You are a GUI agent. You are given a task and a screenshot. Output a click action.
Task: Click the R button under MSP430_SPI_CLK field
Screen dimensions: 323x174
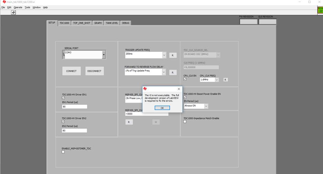click(129, 122)
